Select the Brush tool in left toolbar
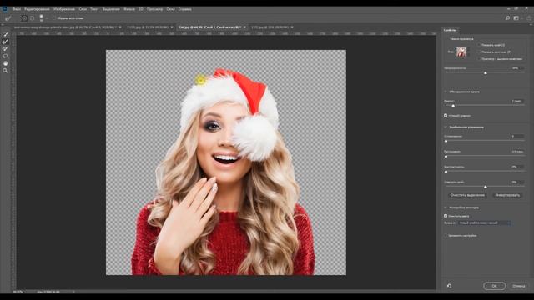534x300 pixels. [6, 49]
